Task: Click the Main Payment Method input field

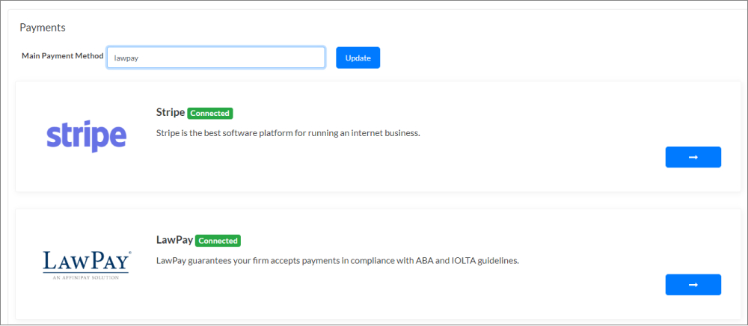Action: 216,58
